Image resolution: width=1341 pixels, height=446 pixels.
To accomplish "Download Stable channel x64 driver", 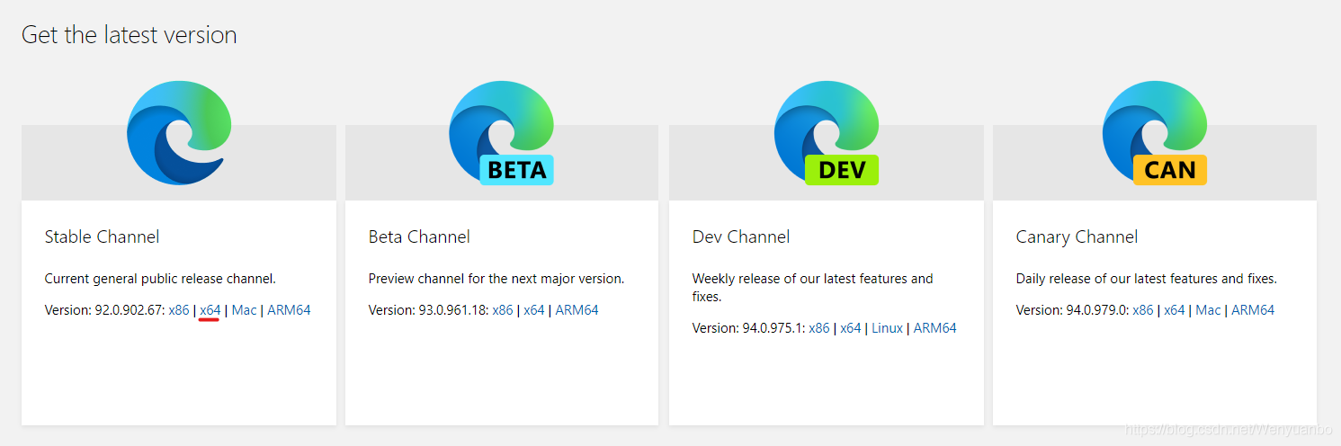I will [210, 310].
